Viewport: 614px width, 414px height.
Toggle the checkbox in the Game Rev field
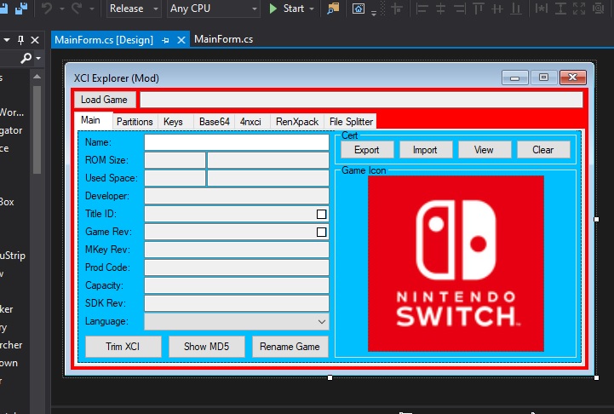tap(321, 233)
